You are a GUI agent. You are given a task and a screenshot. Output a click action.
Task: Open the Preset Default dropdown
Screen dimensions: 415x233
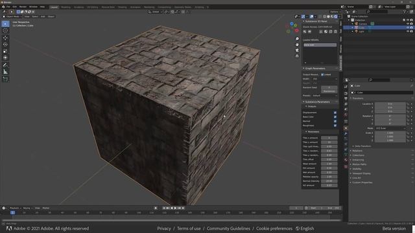coord(325,96)
